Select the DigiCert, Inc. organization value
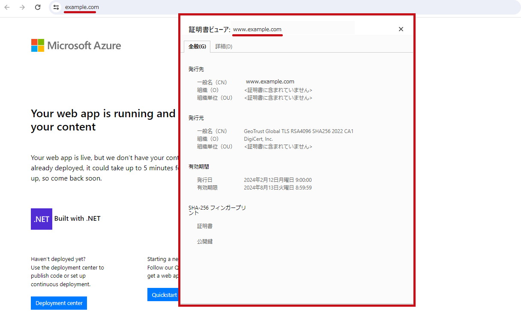Viewport: 521px width, 314px height. pyautogui.click(x=258, y=139)
